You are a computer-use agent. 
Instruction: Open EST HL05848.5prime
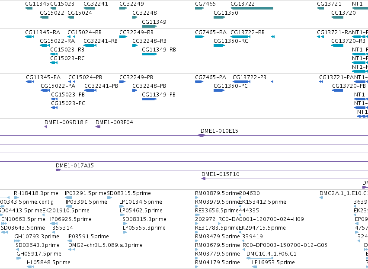[48, 263]
